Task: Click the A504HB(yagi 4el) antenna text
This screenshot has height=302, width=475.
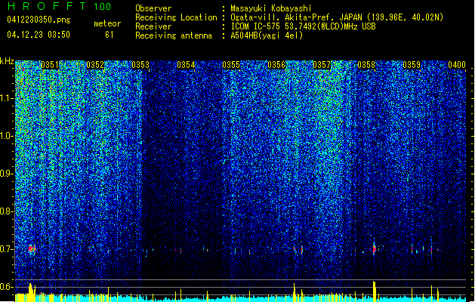Action: (x=267, y=35)
